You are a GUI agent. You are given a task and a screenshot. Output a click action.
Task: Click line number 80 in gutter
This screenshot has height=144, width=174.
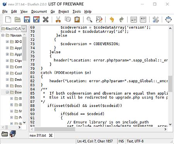pyautogui.click(x=32, y=73)
